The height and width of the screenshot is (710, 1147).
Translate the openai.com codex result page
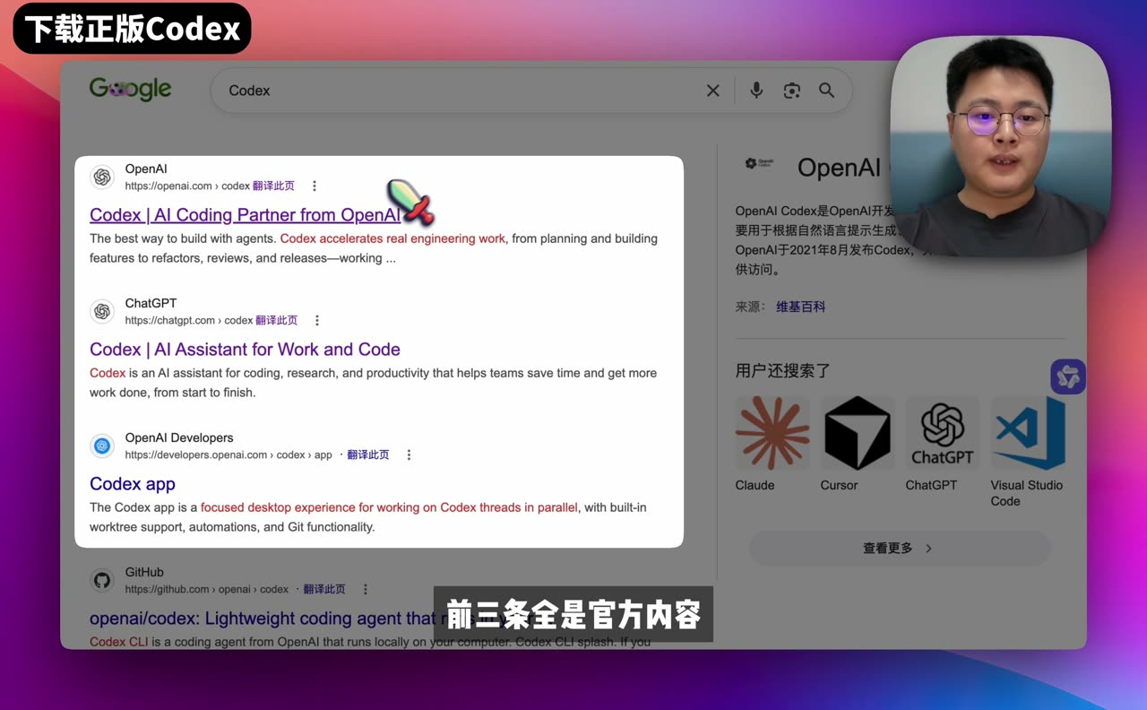tap(273, 186)
